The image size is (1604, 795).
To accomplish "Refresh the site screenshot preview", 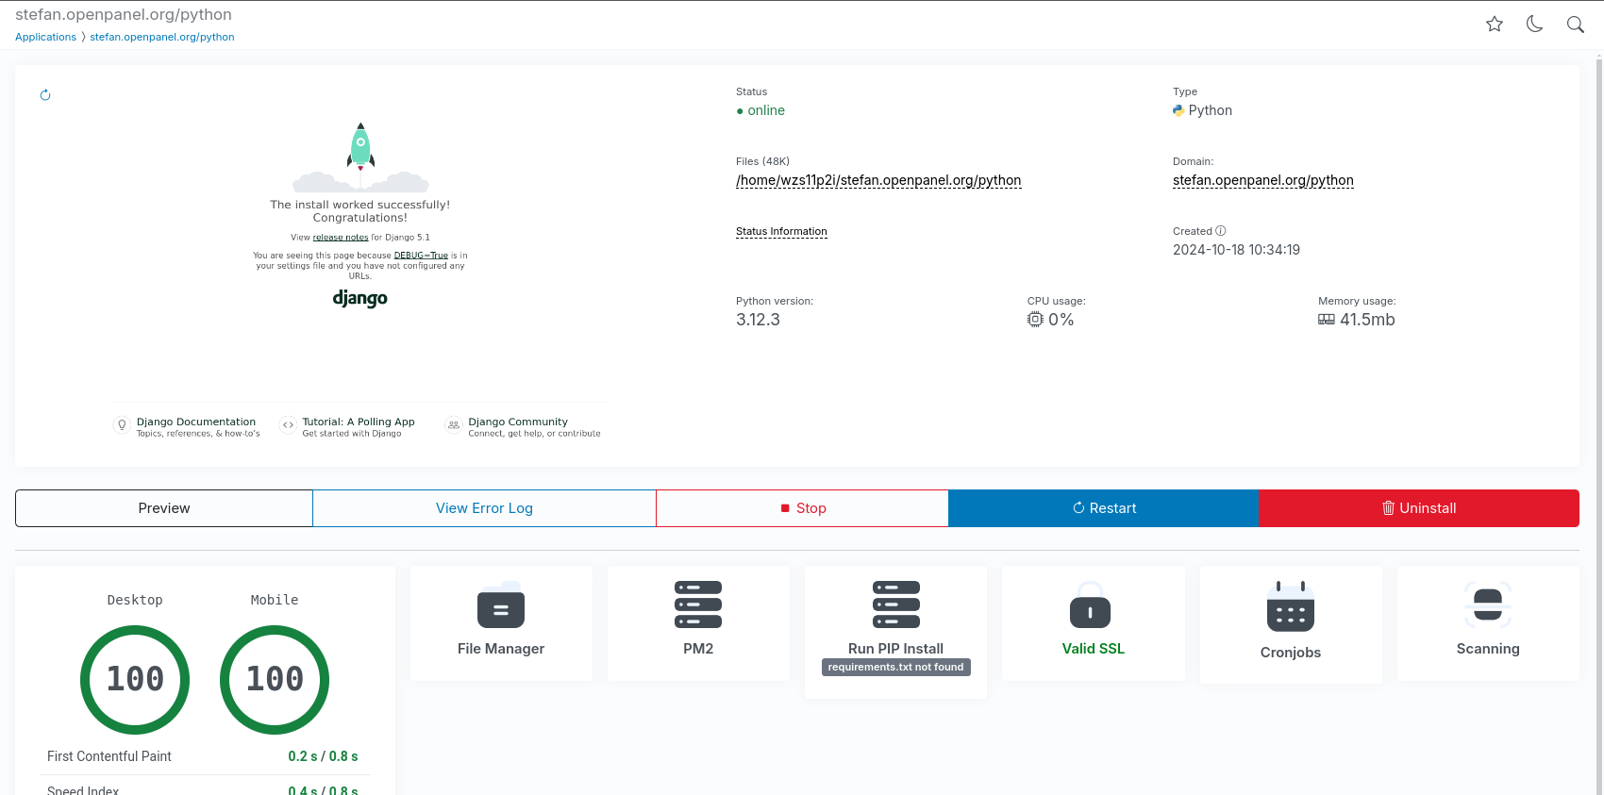I will (45, 95).
